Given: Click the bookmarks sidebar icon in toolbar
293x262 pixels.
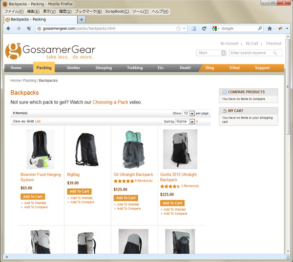Looking at the screenshot, I should click(194, 29).
